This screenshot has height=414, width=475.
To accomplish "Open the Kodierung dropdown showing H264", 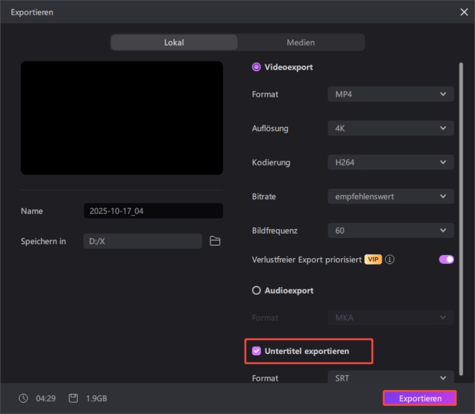I will tap(390, 163).
